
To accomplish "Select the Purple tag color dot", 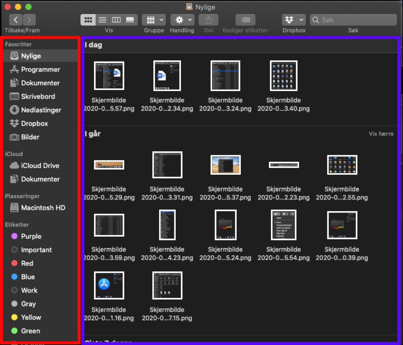I will click(x=15, y=236).
